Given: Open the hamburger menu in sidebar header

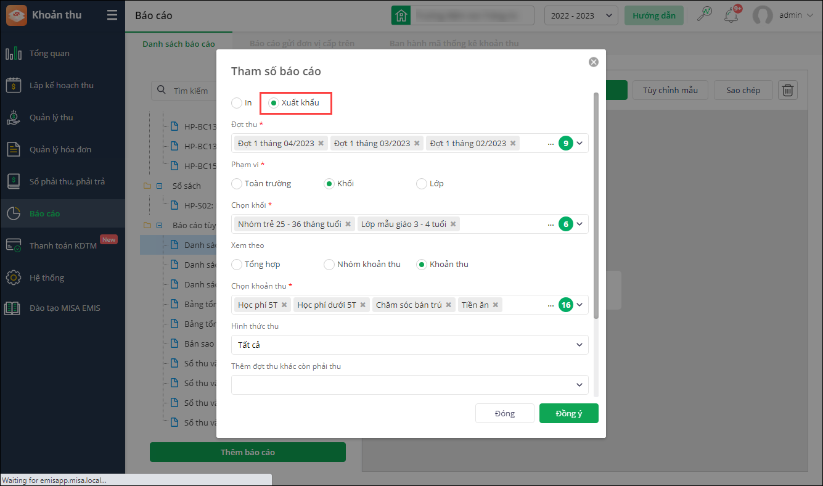Looking at the screenshot, I should point(112,15).
